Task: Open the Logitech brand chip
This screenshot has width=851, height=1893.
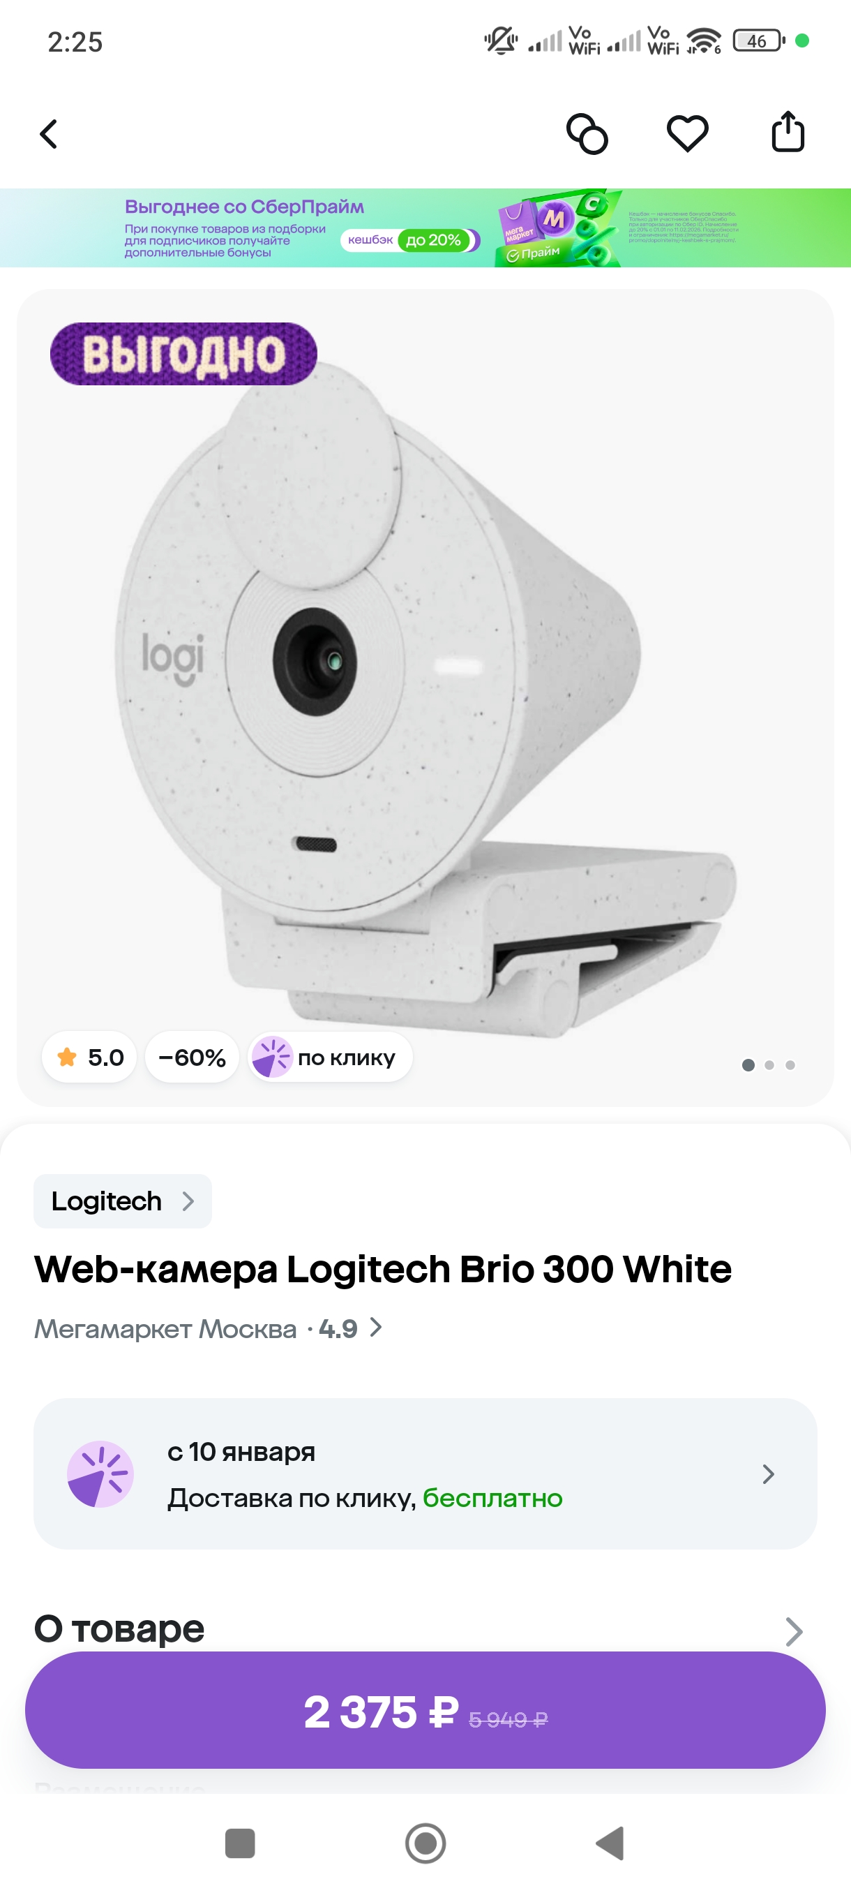Action: click(x=123, y=1201)
